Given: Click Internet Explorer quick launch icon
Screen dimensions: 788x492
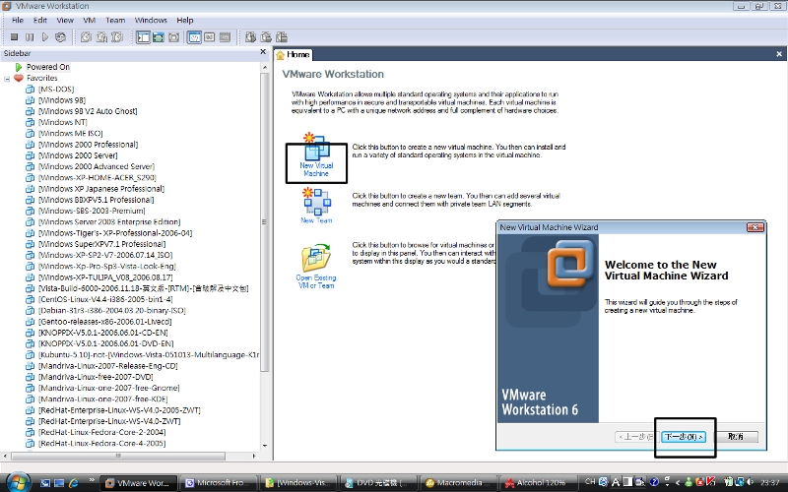Looking at the screenshot, I should click(74, 483).
